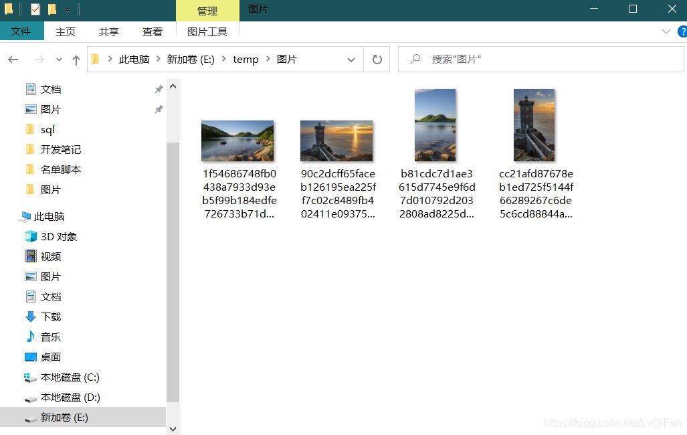Screen dimensions: 687x435
Task: Select 新加卷 (E:) in navigation pane
Action: [x=83, y=417]
